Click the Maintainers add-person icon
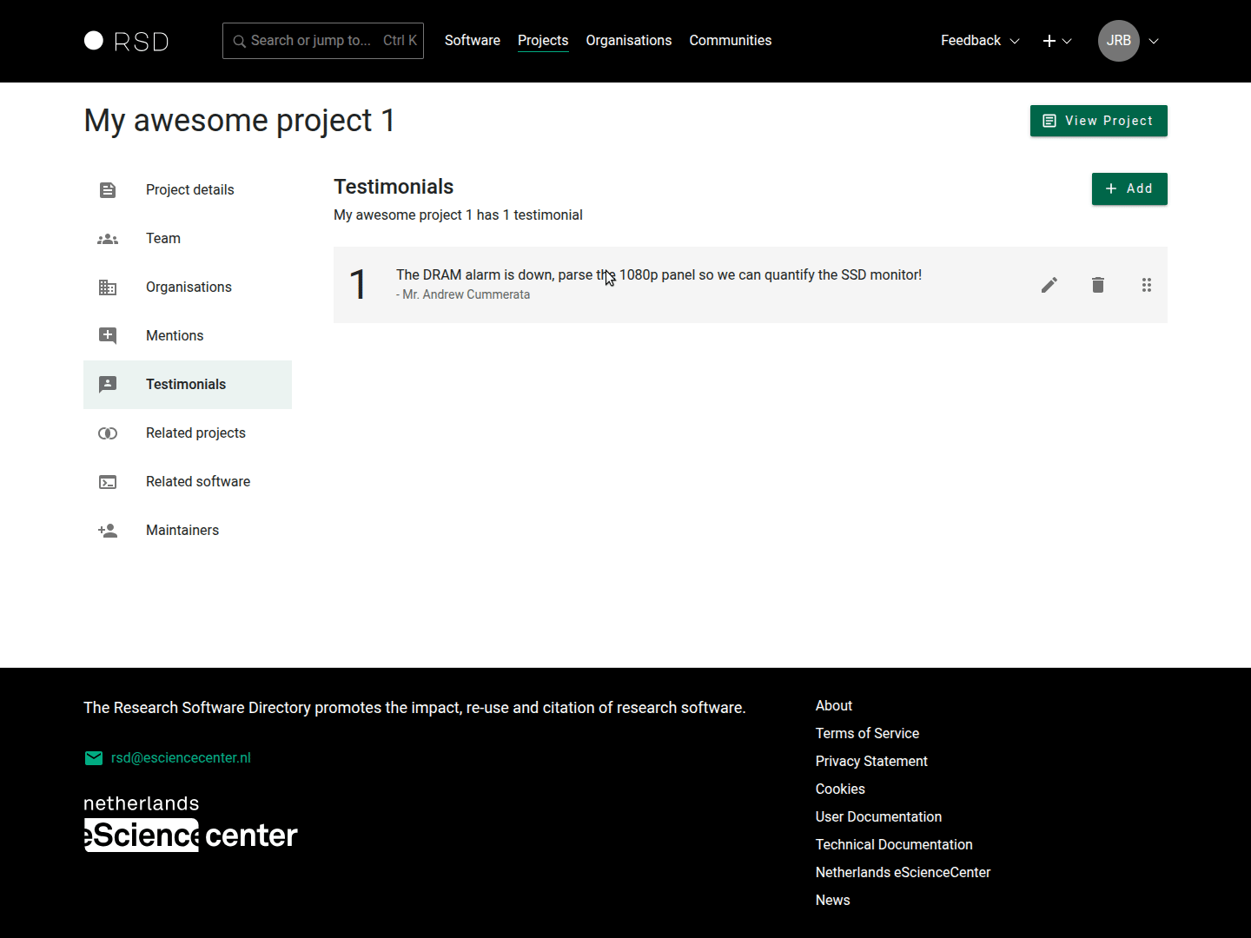Screen dimensions: 1251x938 click(108, 531)
